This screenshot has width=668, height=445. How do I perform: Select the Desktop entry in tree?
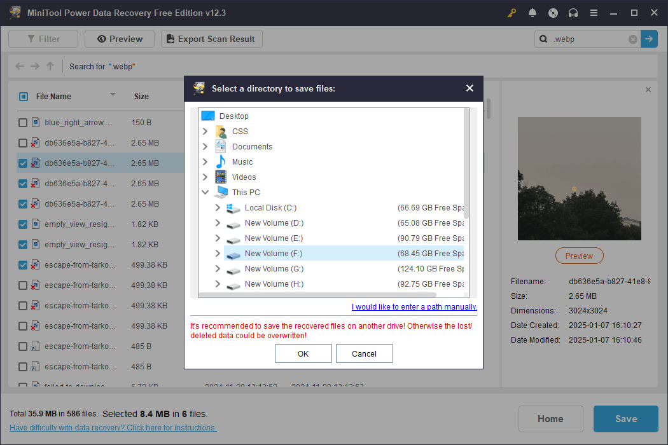(234, 116)
